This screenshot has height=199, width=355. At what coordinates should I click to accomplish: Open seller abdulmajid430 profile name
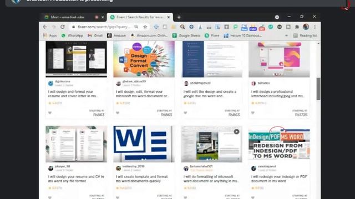[x=200, y=83]
